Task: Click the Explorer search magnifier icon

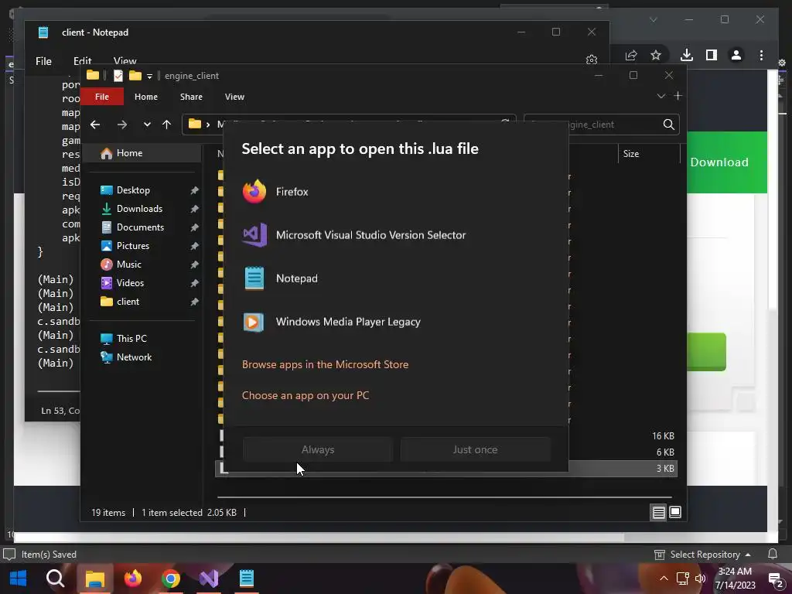Action: [668, 125]
